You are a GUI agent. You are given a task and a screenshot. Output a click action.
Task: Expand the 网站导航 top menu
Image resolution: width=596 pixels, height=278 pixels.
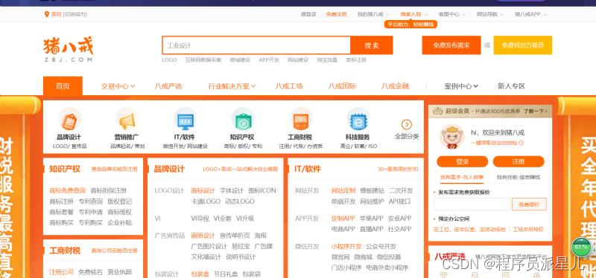pos(491,14)
